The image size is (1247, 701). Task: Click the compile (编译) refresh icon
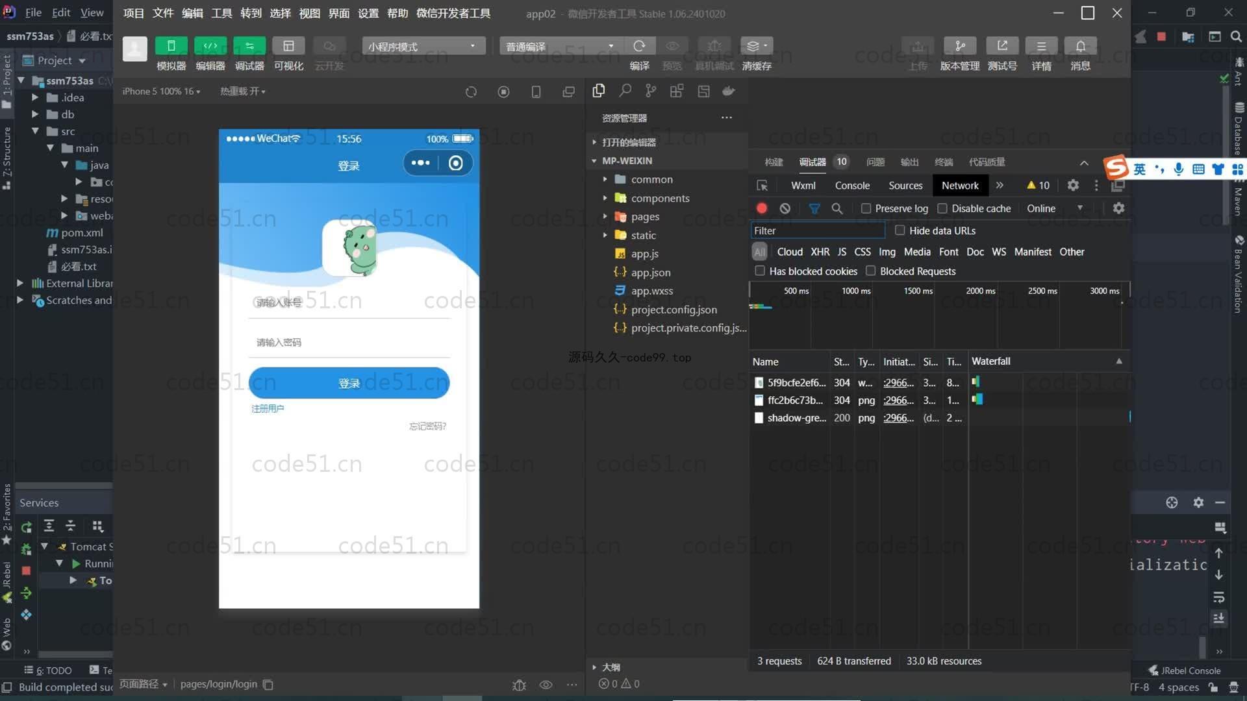(639, 46)
